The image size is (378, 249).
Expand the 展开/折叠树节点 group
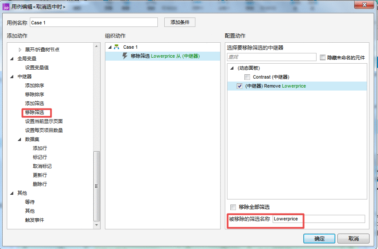pos(20,50)
